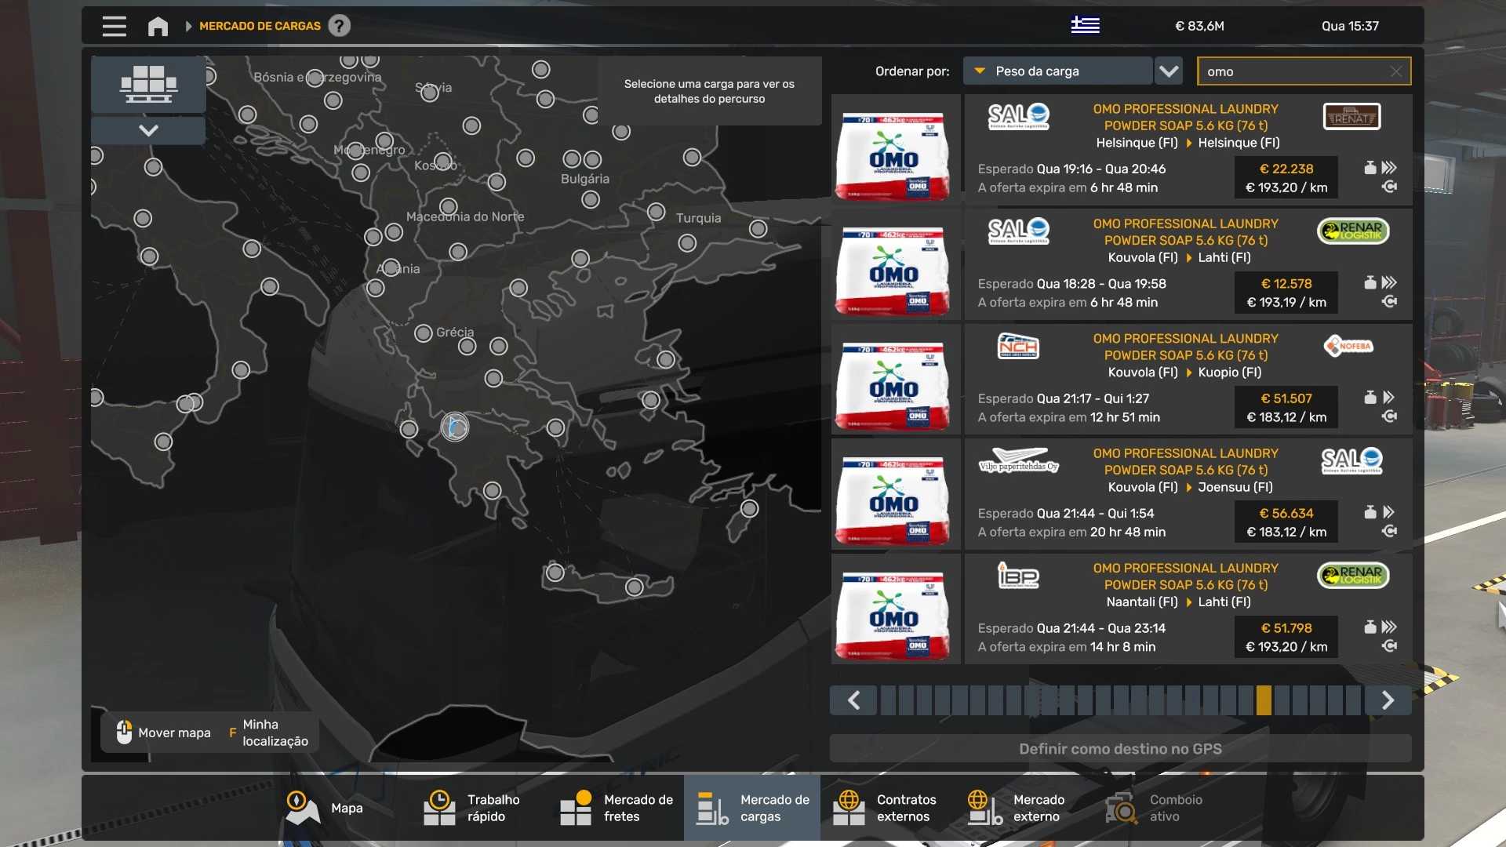Click the NCH logo on Kuopio offer
The width and height of the screenshot is (1506, 847).
coord(1018,346)
